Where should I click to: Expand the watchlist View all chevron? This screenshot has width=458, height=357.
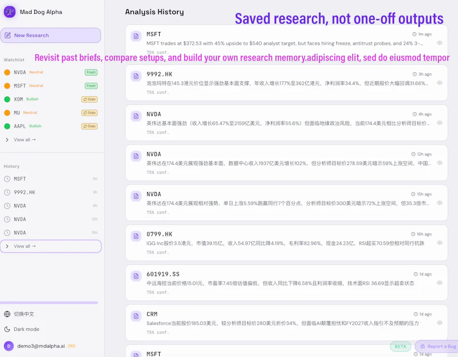click(x=7, y=140)
